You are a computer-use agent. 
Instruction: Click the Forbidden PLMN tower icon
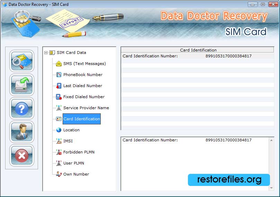59,152
